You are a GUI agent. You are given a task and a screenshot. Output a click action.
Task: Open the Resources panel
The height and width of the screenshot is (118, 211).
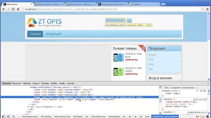(17, 83)
